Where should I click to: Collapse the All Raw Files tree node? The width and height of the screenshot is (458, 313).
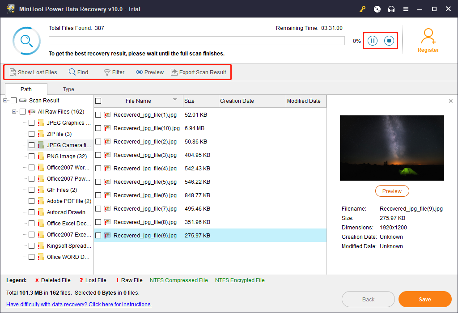14,112
